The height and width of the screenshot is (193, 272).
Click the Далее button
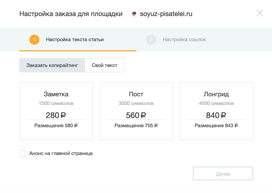[223, 173]
